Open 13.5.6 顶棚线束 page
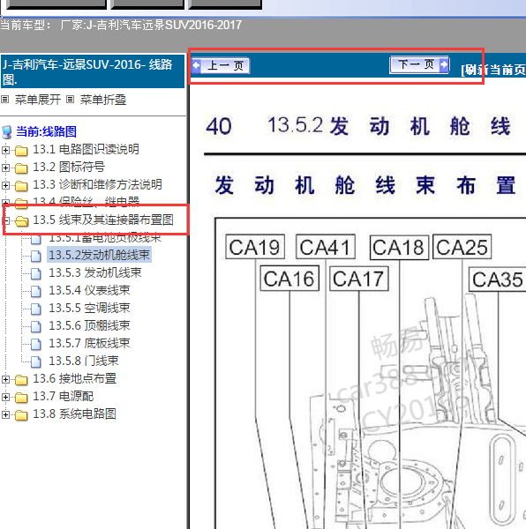This screenshot has width=526, height=529. [x=89, y=325]
